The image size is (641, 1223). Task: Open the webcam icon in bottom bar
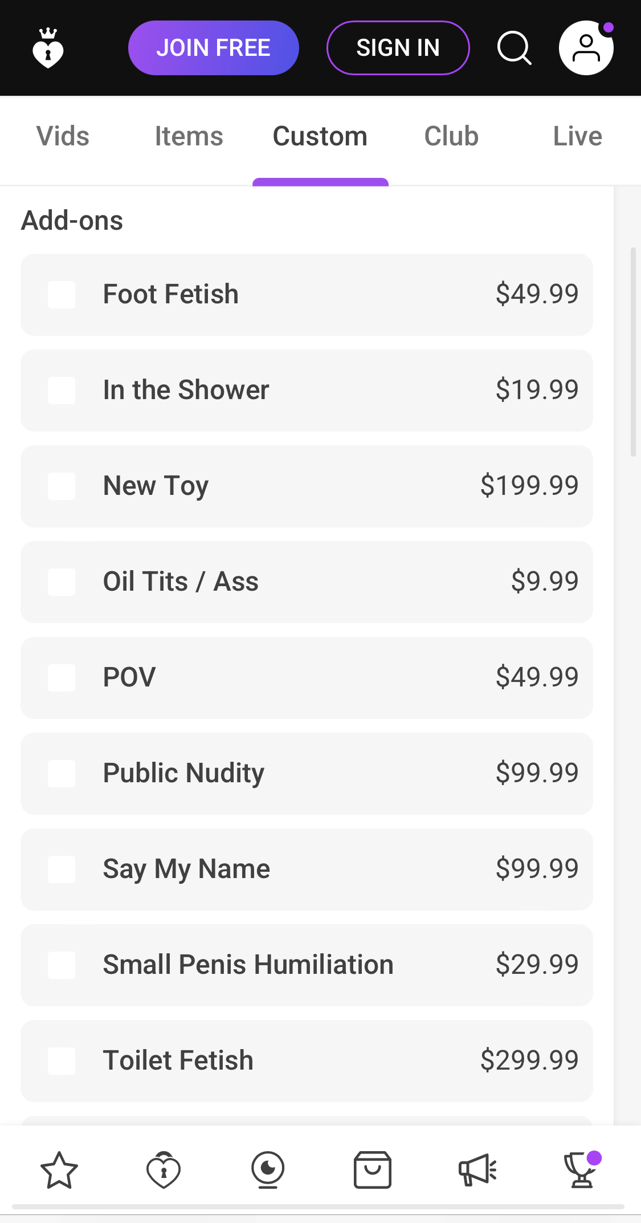(x=268, y=1170)
